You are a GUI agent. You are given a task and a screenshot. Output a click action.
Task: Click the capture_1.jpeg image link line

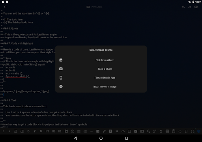click(x=26, y=92)
